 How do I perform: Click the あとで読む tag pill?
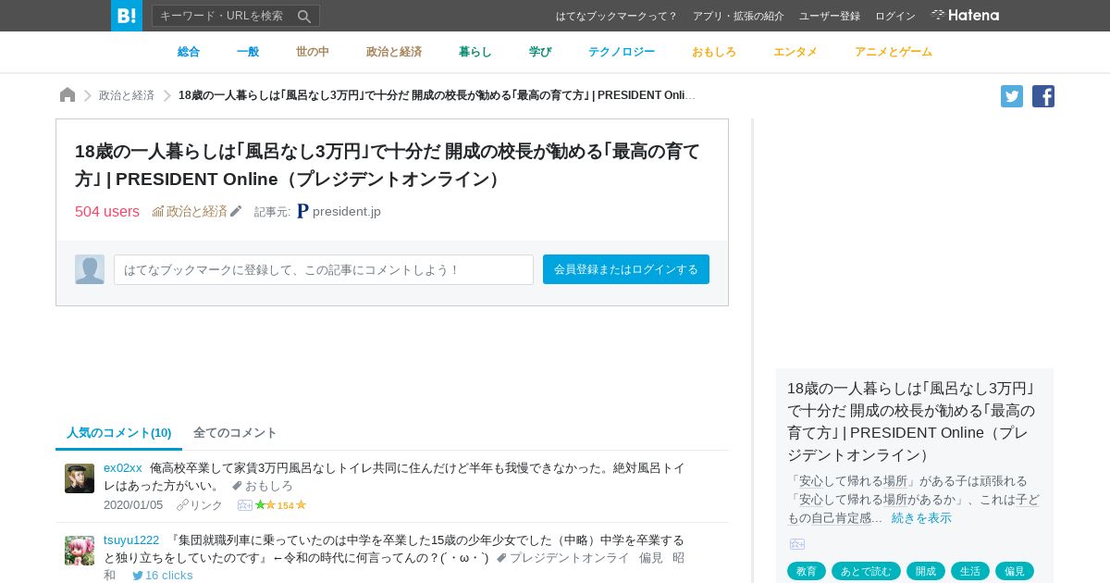(x=866, y=571)
